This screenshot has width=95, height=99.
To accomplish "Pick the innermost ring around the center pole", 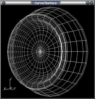I will 40,52.
